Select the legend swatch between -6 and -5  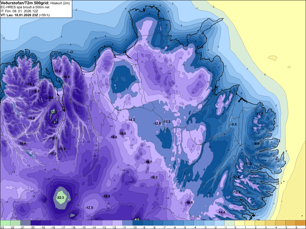click(x=178, y=223)
